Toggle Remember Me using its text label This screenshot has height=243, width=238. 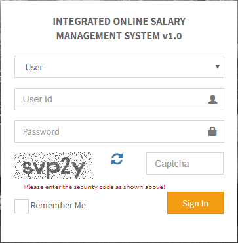(x=58, y=206)
